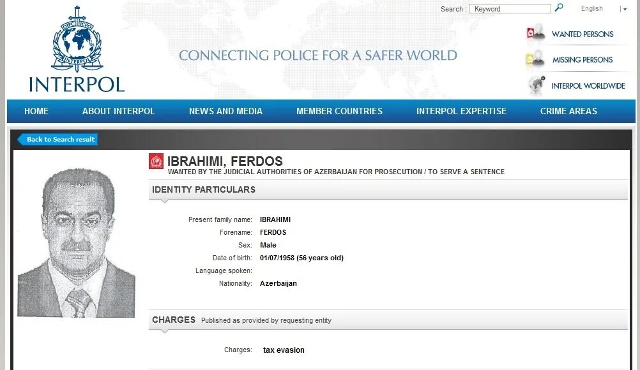640x370 pixels.
Task: Click the date of birth 01/07/1958 value
Action: [x=301, y=258]
